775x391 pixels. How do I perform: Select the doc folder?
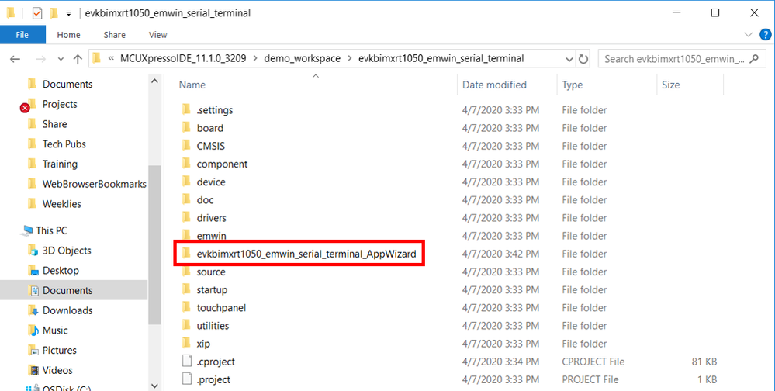click(x=205, y=199)
